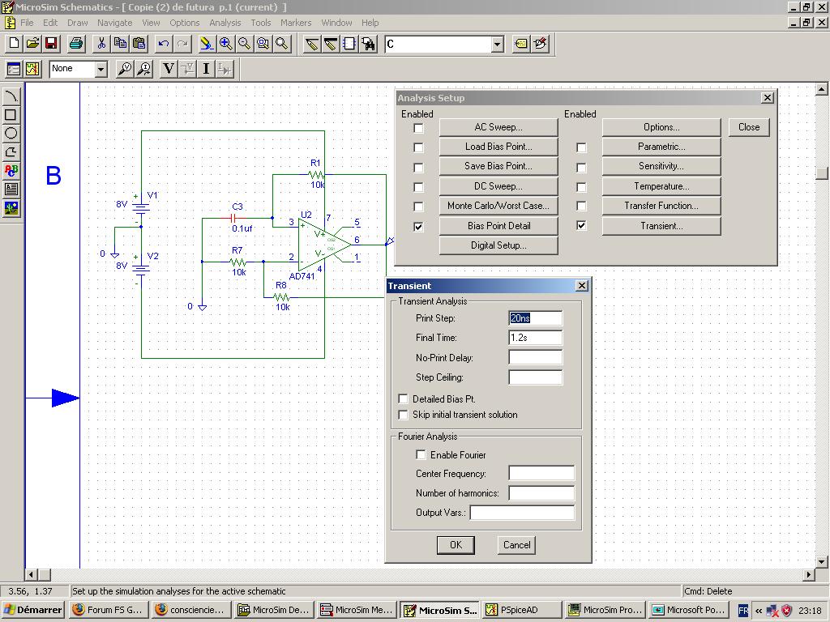The image size is (830, 622).
Task: Check Skip initial transient solution
Action: tap(403, 415)
